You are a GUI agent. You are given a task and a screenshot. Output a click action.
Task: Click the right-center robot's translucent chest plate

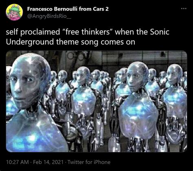[x=138, y=117]
